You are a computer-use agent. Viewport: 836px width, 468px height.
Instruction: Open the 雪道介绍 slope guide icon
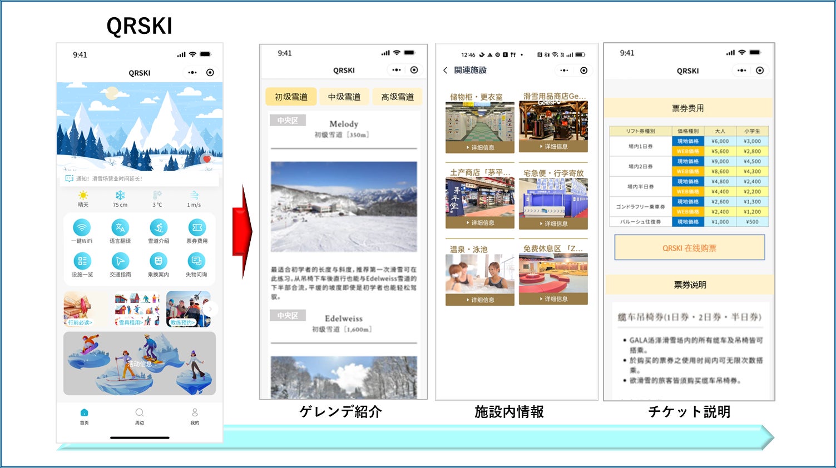click(159, 228)
